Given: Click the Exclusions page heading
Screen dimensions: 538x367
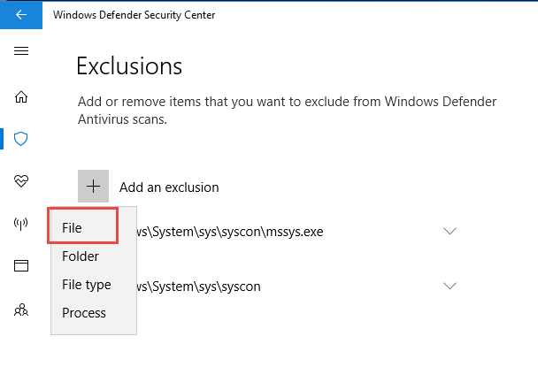Looking at the screenshot, I should pos(129,65).
